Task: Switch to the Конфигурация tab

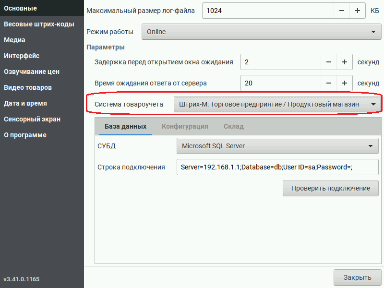Action: [185, 126]
